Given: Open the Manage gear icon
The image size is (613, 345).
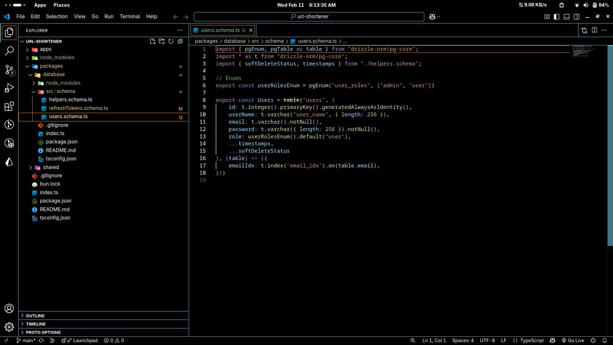Looking at the screenshot, I should tap(9, 327).
